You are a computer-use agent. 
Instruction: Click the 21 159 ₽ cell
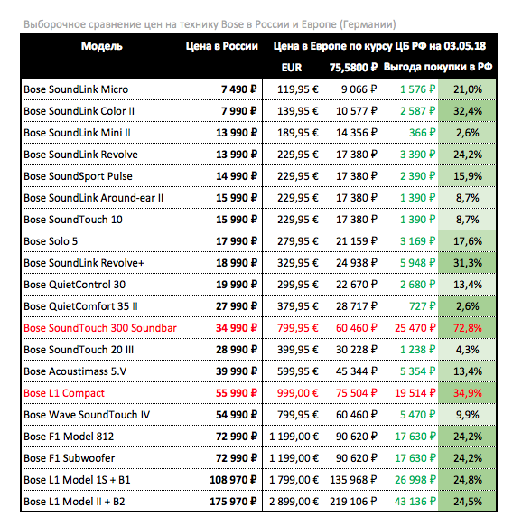357,241
